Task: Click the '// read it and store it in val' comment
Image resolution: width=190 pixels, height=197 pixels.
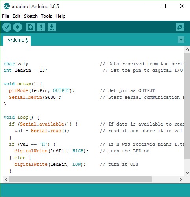Action: point(141,131)
